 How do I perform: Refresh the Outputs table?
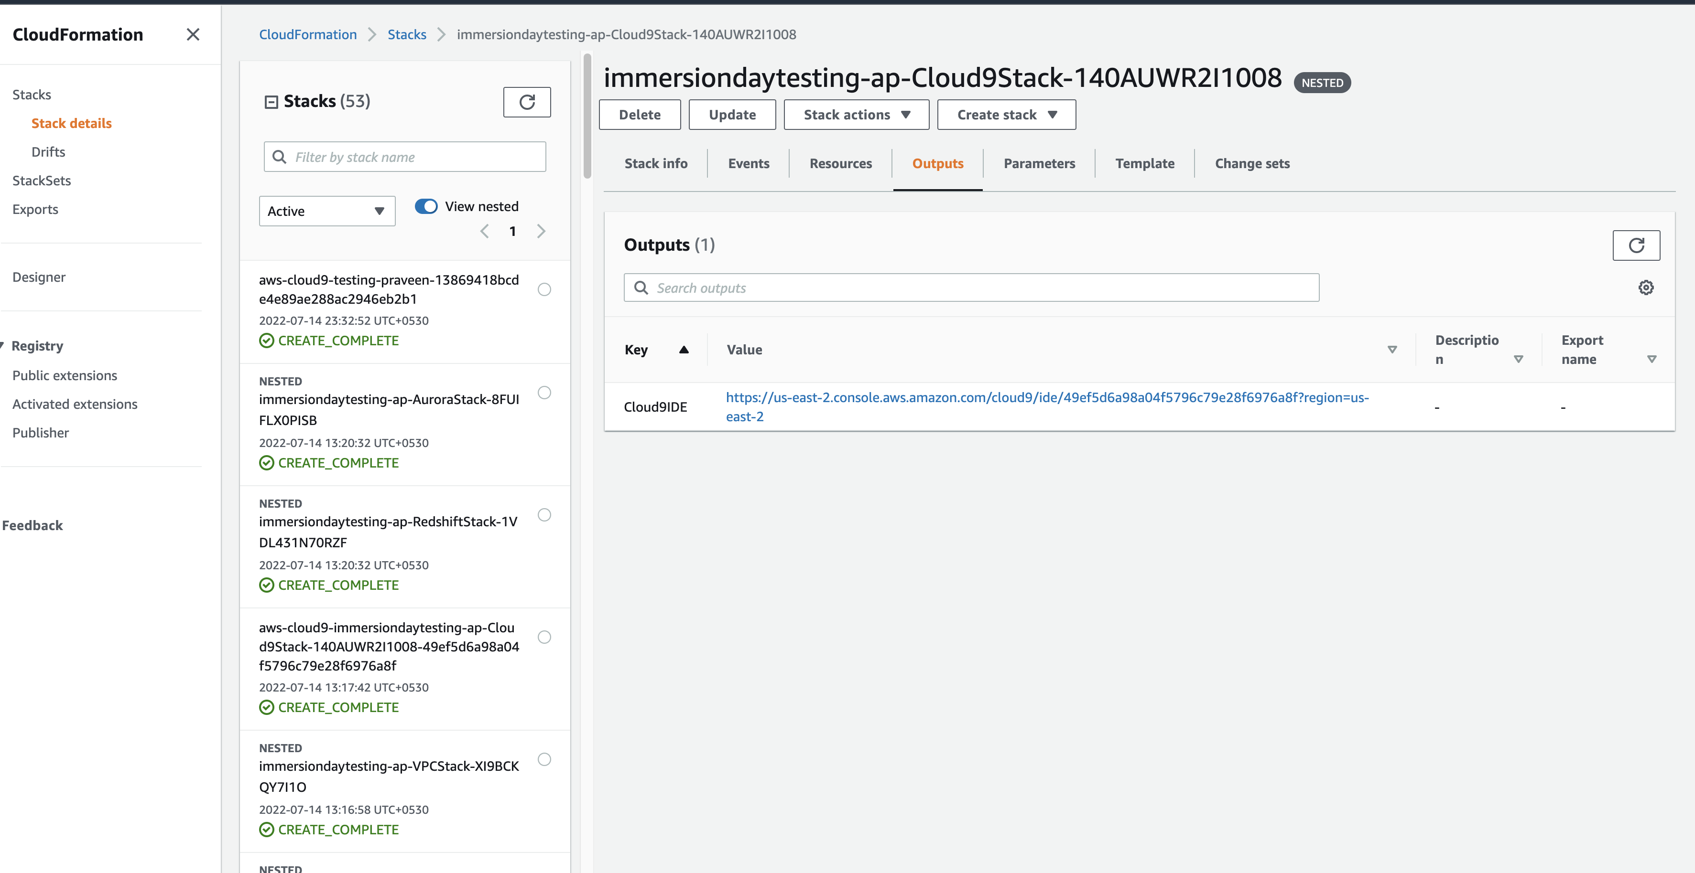[x=1636, y=245]
